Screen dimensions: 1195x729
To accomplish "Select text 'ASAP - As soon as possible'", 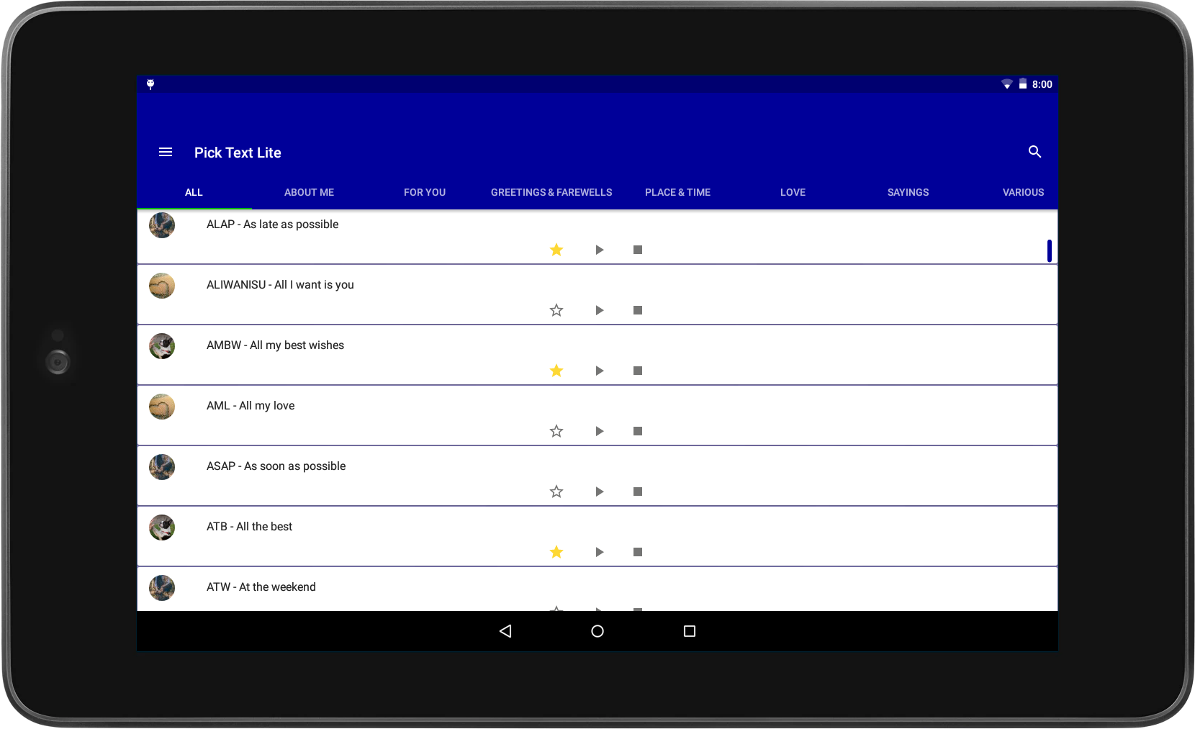I will tap(276, 466).
